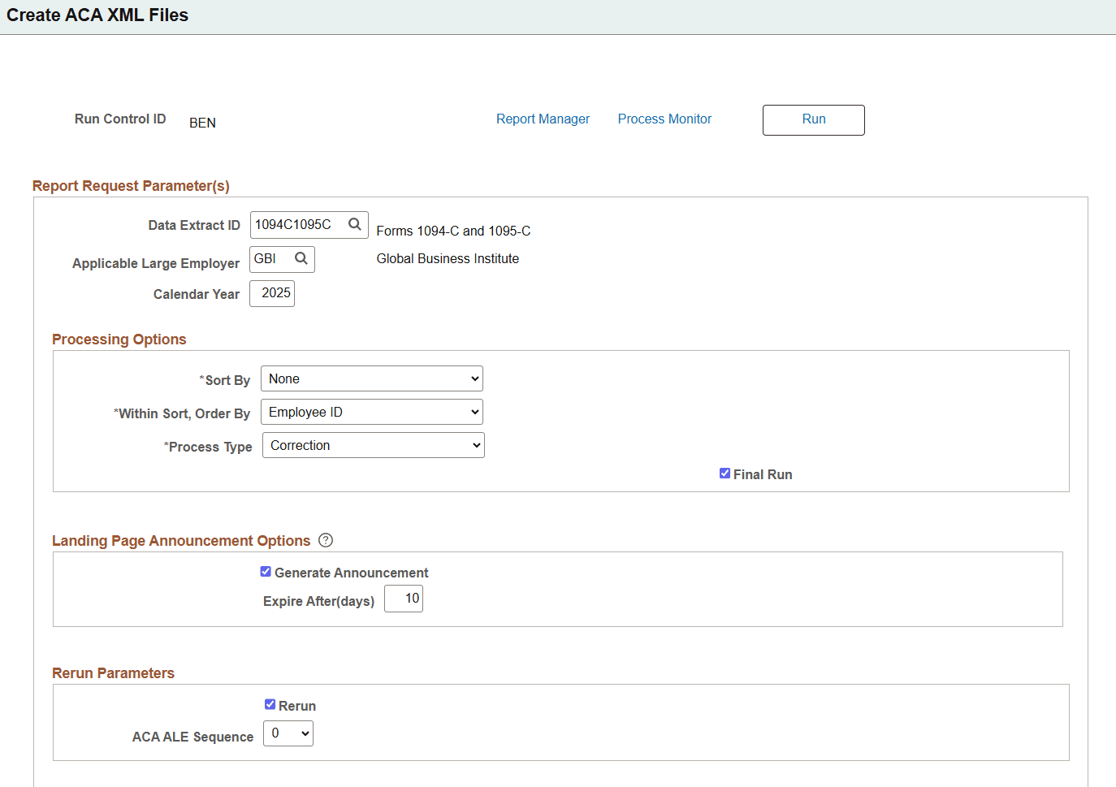Image resolution: width=1116 pixels, height=787 pixels.
Task: Open the Sort By dropdown
Action: click(x=372, y=378)
